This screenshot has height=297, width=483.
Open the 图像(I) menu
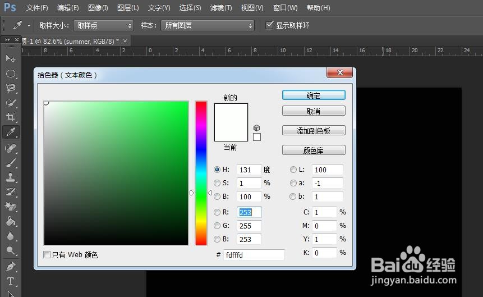click(x=98, y=8)
